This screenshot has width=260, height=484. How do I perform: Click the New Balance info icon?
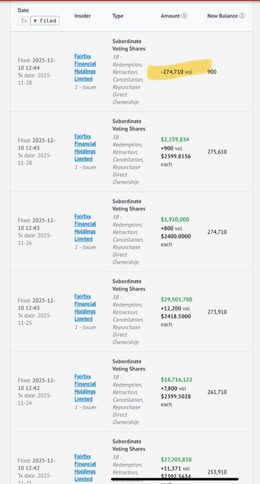(242, 15)
